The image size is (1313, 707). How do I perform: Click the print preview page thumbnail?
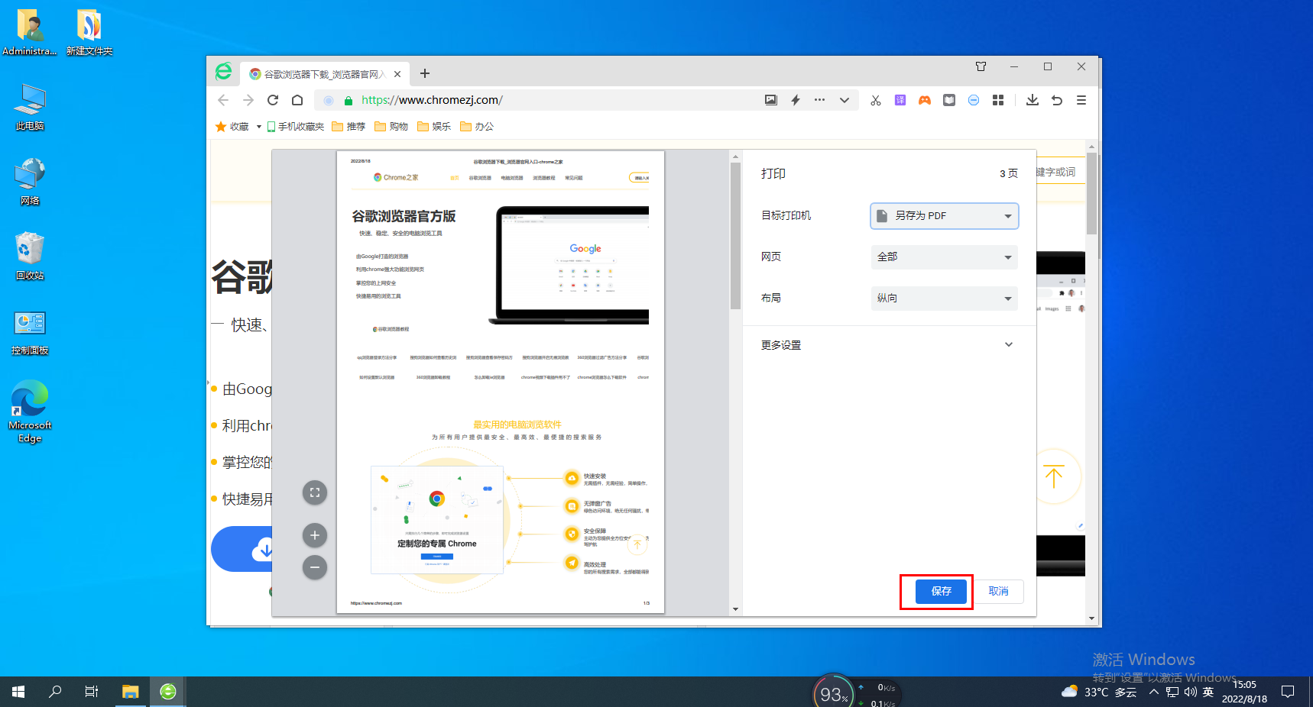(x=501, y=382)
